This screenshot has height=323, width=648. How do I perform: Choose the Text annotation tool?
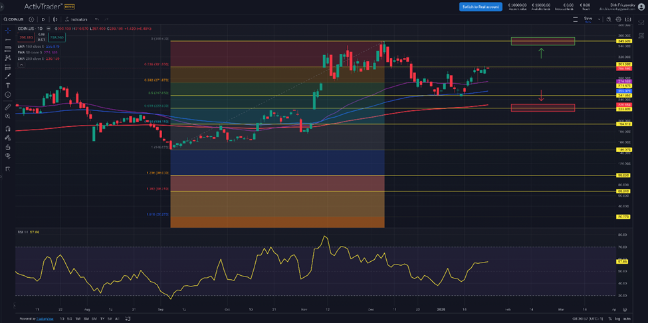coord(8,85)
